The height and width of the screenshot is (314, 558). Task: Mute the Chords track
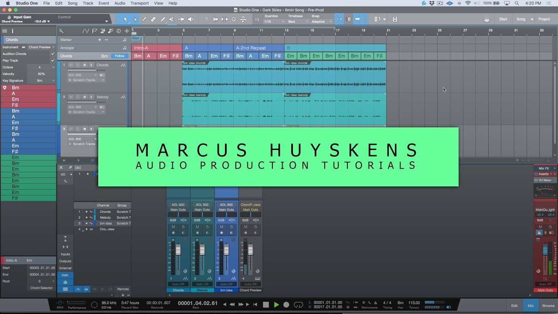coord(71,65)
